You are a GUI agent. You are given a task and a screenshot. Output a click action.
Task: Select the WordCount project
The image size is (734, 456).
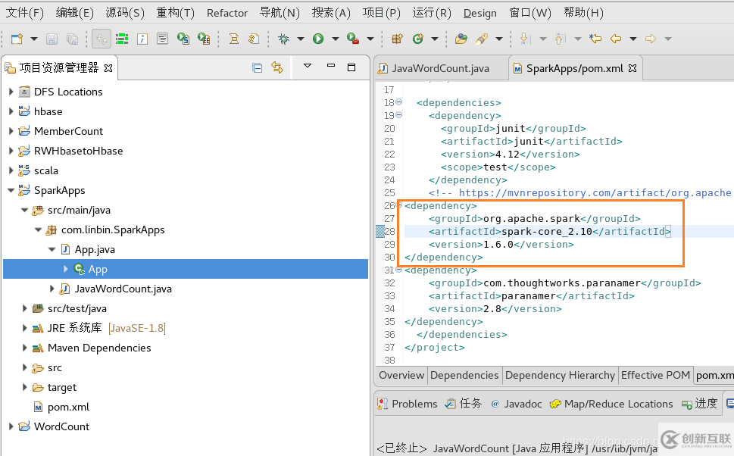tap(61, 426)
